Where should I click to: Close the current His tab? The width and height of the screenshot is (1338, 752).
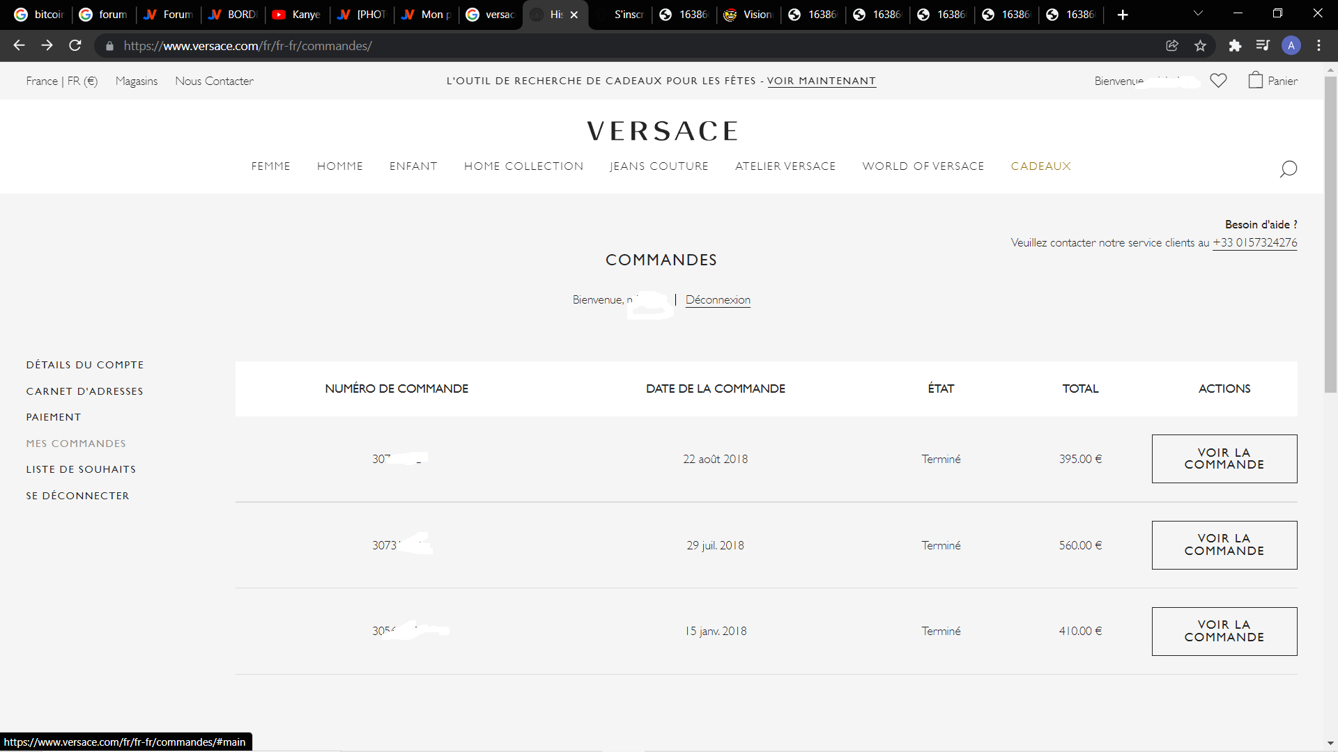tap(574, 15)
